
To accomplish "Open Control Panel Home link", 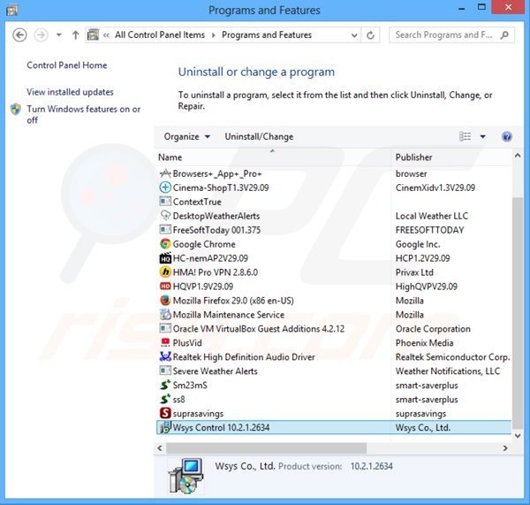I will (x=67, y=65).
